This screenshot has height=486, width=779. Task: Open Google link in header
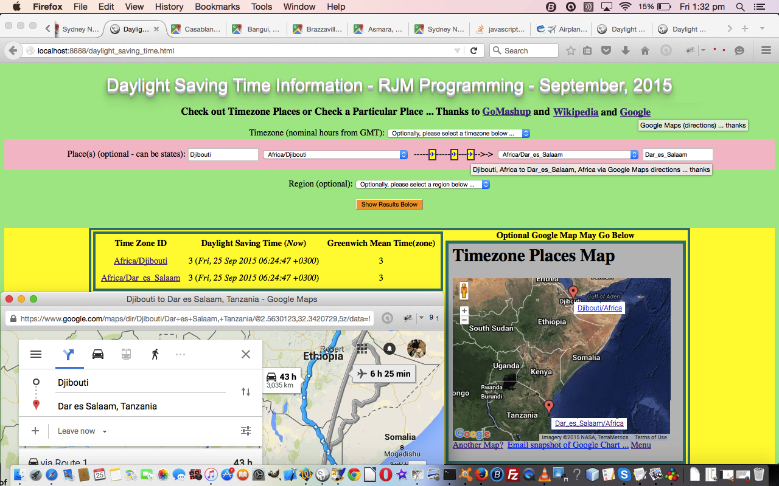tap(635, 112)
